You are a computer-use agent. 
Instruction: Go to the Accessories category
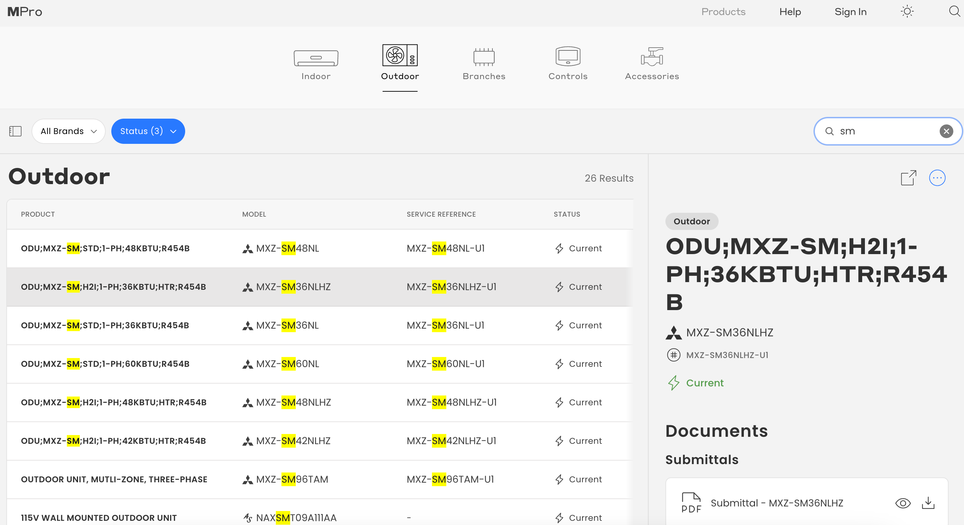pyautogui.click(x=651, y=63)
